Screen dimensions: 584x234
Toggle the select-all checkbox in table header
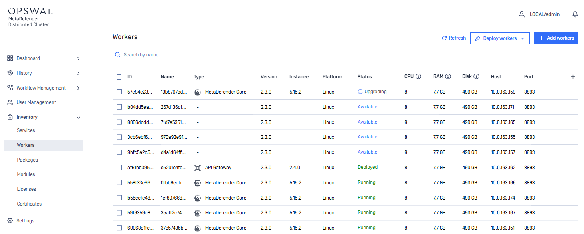[x=119, y=77]
